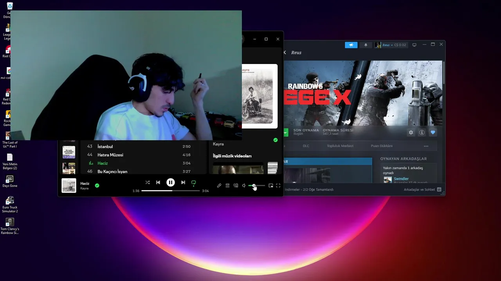Viewport: 501px width, 281px height.
Task: Toggle shuffle in Spotify player
Action: click(x=148, y=182)
